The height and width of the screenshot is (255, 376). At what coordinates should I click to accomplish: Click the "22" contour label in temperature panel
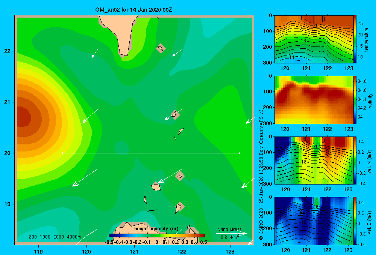click(302, 29)
